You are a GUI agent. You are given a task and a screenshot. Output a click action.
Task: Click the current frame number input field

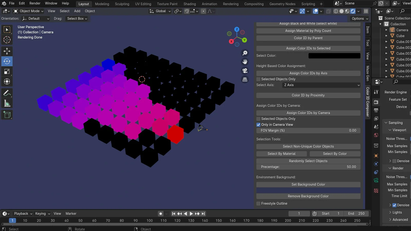(299, 213)
